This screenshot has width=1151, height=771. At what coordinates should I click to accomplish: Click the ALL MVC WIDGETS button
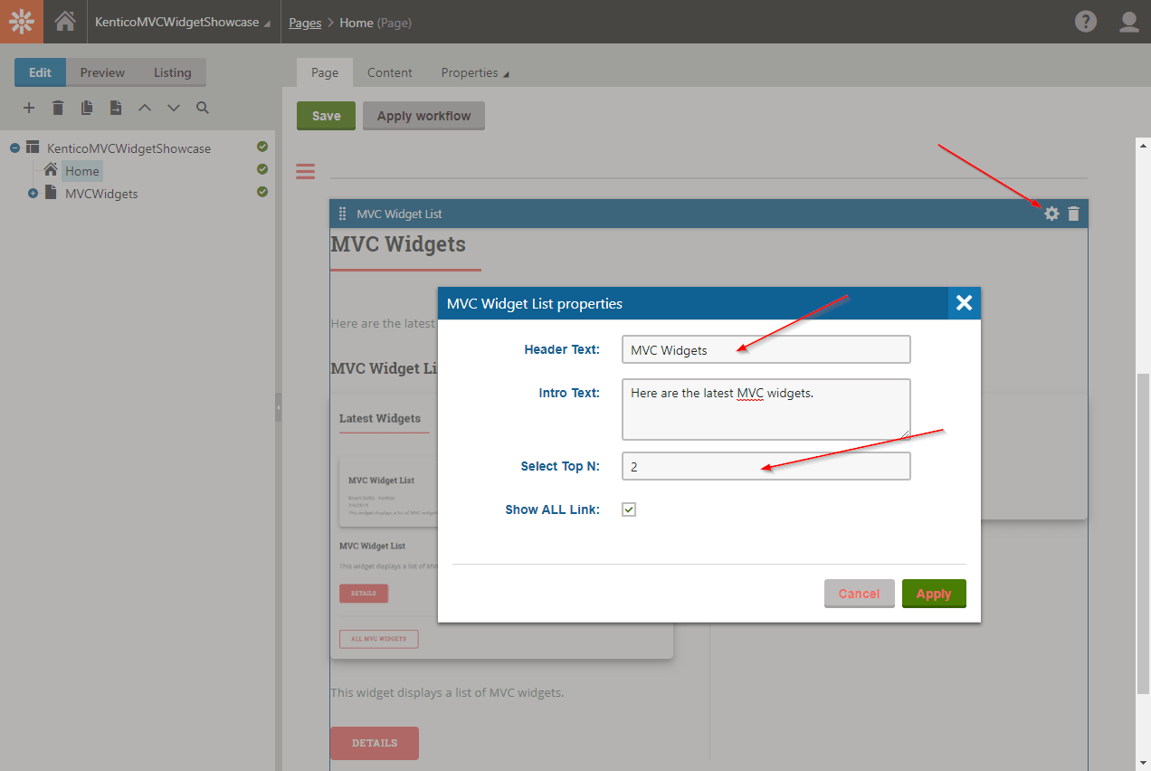pyautogui.click(x=378, y=639)
